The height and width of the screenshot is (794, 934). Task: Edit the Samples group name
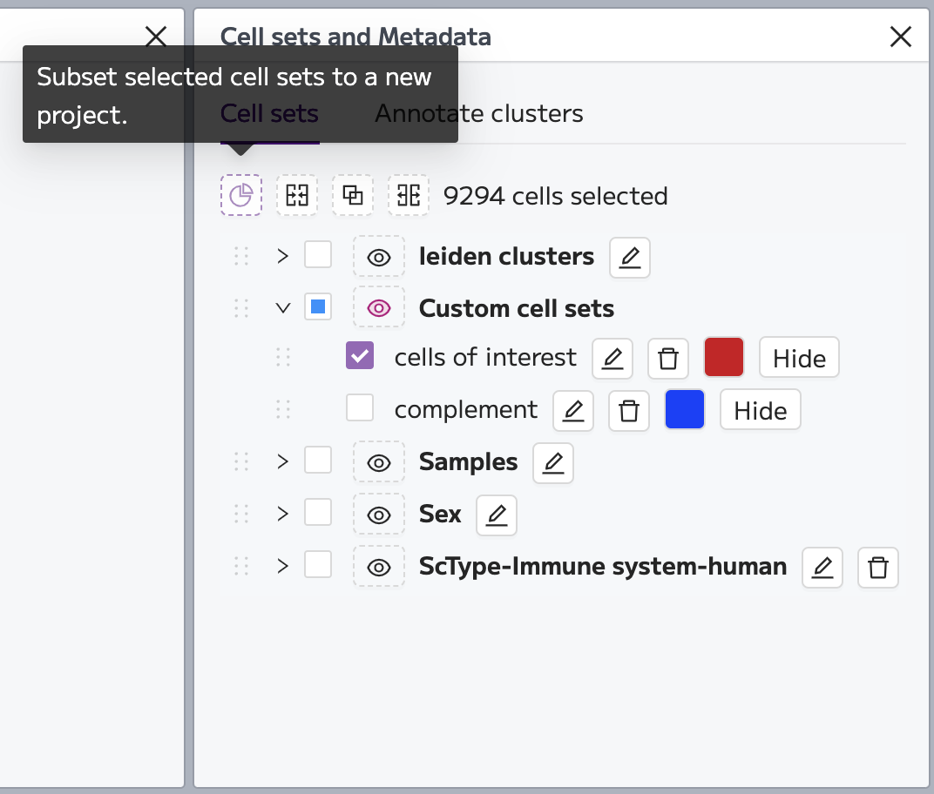[553, 463]
